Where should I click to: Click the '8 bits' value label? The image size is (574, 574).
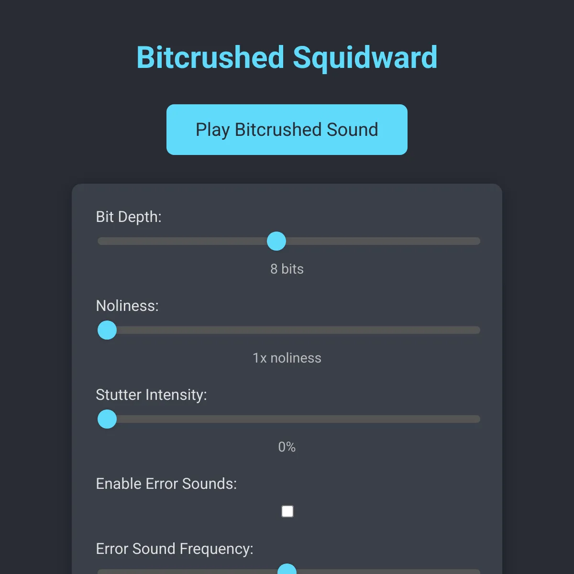click(287, 269)
